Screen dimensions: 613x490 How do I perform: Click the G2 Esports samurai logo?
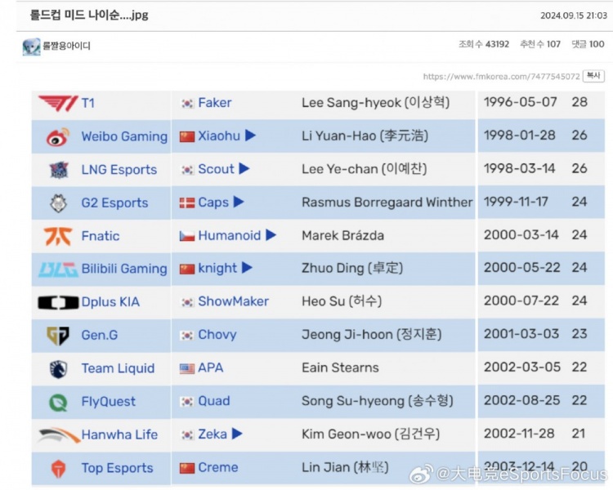pos(59,203)
